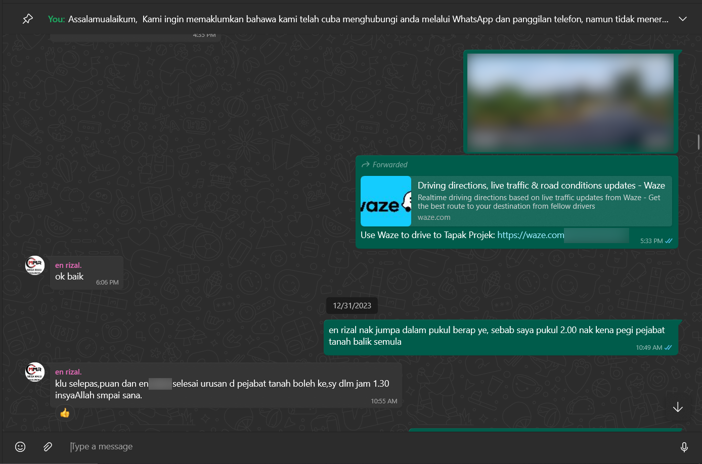This screenshot has height=464, width=702.
Task: Click the pin icon of the pinned message
Action: coord(28,19)
